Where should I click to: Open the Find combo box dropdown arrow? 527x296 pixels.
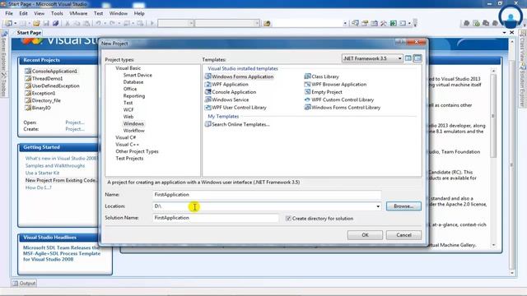345,23
